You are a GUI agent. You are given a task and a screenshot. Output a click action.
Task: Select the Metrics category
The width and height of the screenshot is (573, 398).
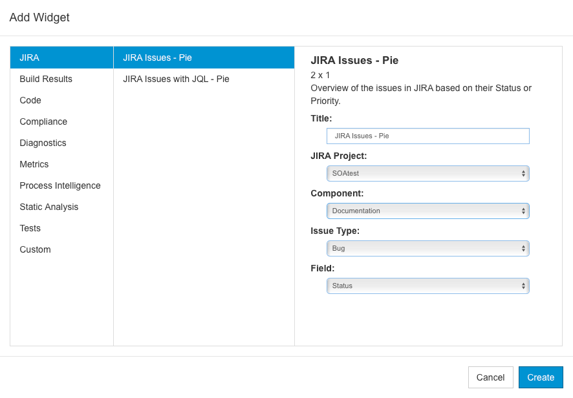(x=61, y=164)
